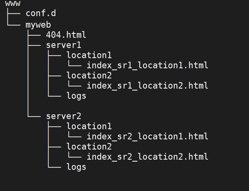The width and height of the screenshot is (249, 191).
Task: Select location1 under server2
Action: tap(89, 126)
